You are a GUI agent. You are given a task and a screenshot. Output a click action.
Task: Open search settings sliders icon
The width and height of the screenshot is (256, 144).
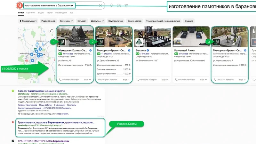126,5
